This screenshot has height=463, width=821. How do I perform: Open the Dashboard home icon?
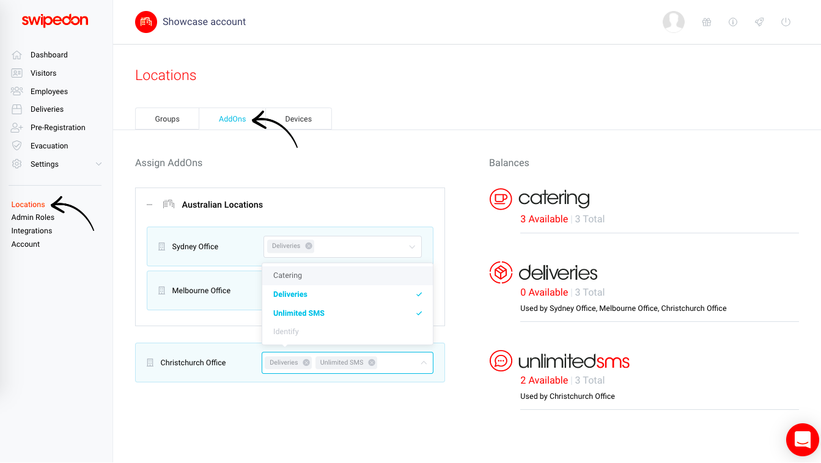[17, 55]
